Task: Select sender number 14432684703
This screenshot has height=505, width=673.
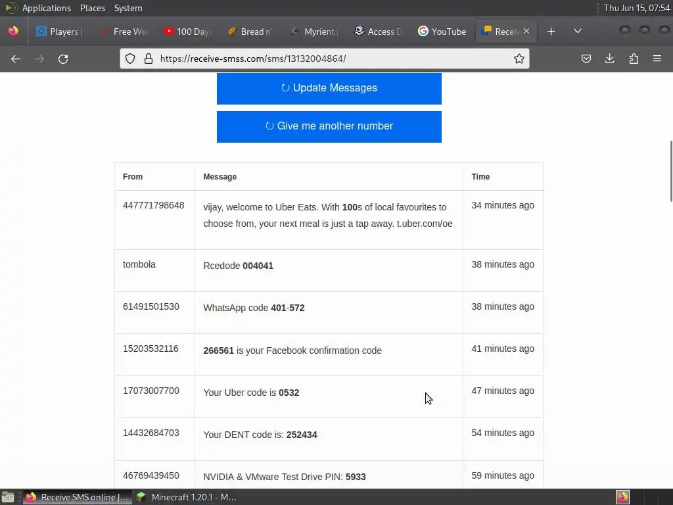Action: (151, 433)
